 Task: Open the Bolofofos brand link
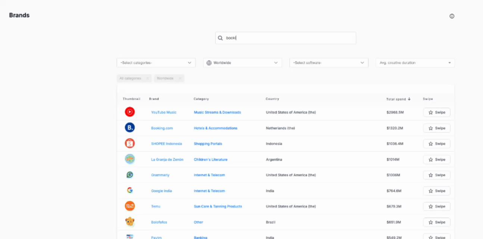(x=159, y=222)
